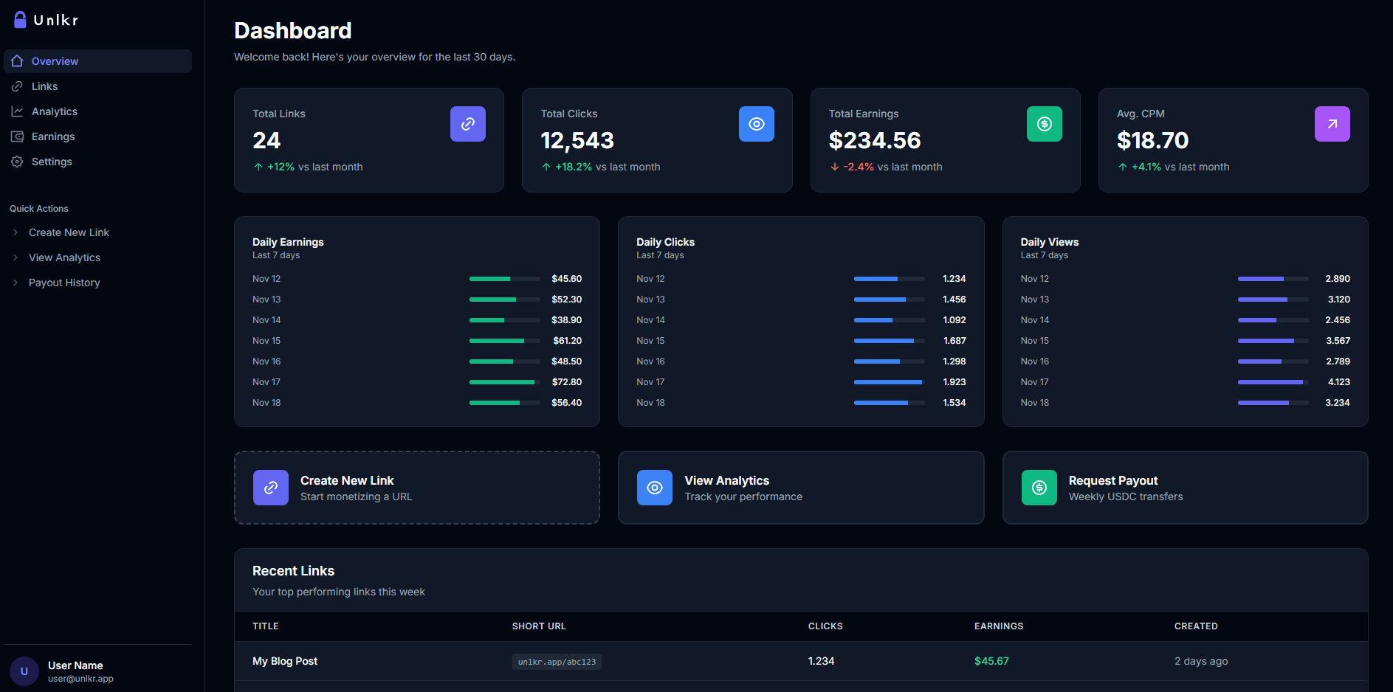Click the Request Payout card
This screenshot has height=692, width=1393.
tap(1185, 488)
